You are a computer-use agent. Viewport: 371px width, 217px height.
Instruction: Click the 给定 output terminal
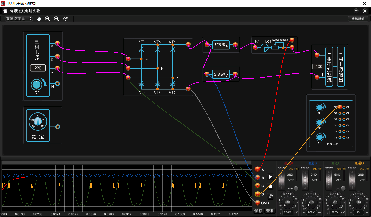pyautogui.click(x=57, y=127)
